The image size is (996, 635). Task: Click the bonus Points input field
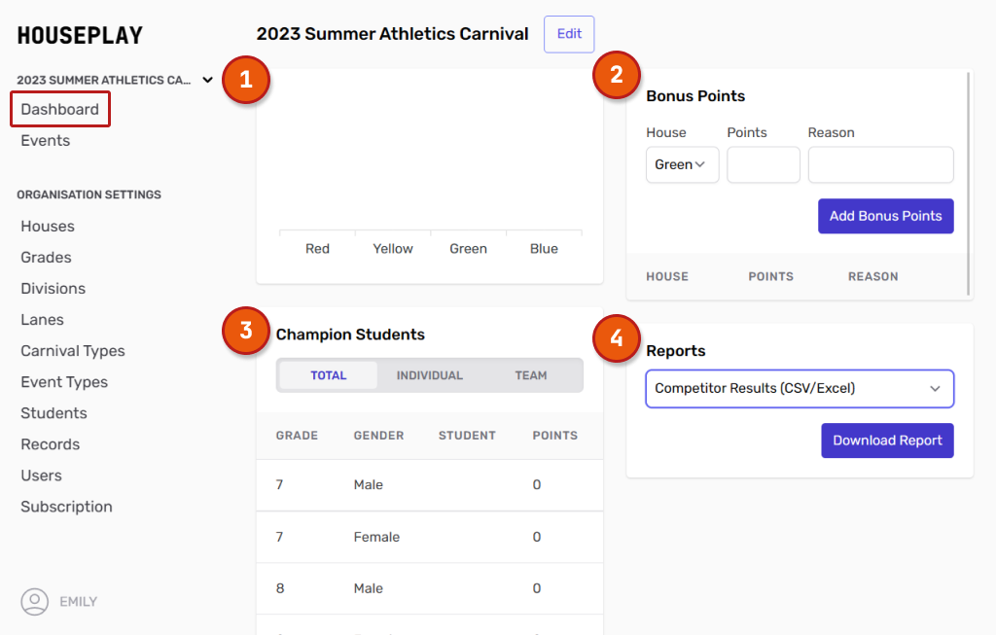[x=763, y=165]
